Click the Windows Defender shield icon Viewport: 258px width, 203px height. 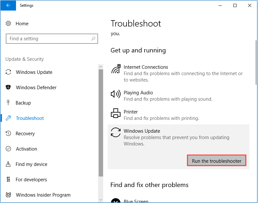[9, 88]
